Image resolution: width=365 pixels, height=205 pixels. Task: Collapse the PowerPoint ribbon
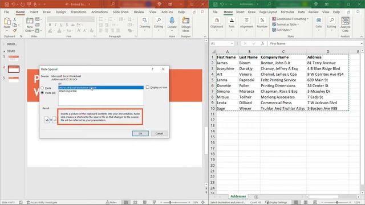(205, 36)
